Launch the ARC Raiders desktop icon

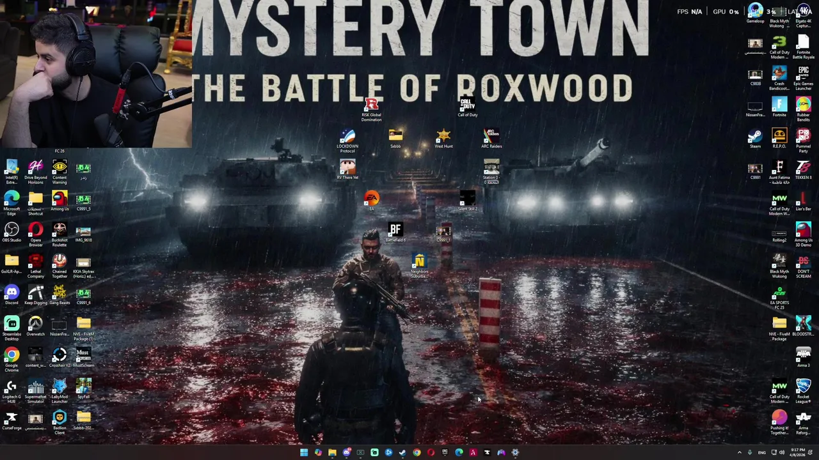(491, 139)
